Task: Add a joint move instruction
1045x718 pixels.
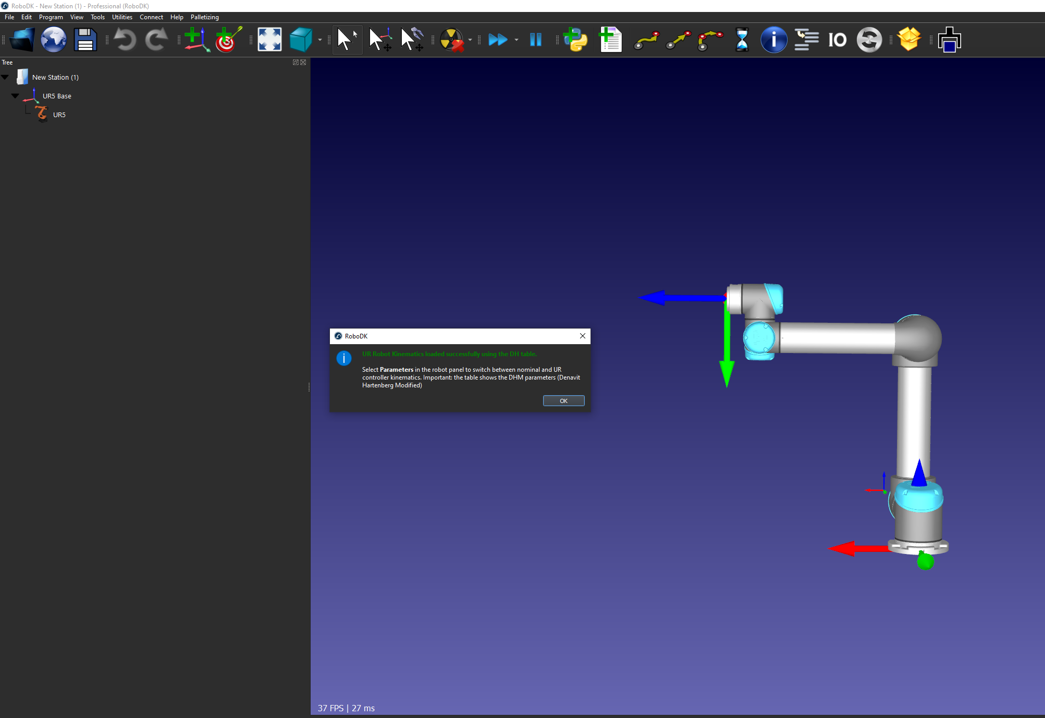Action: click(646, 40)
